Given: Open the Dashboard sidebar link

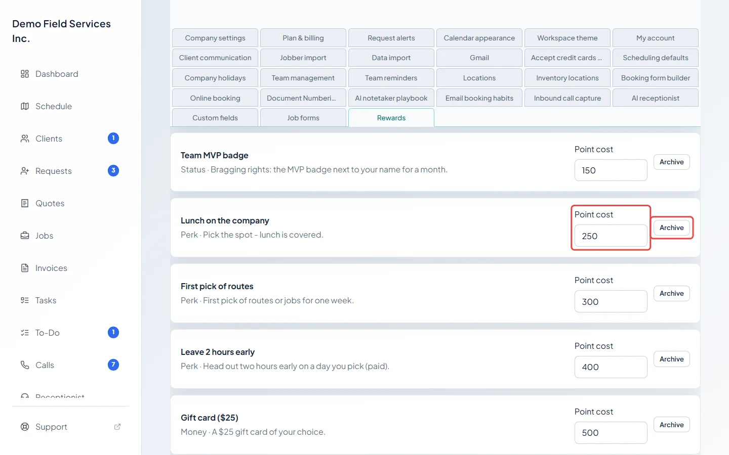Looking at the screenshot, I should (x=71, y=74).
